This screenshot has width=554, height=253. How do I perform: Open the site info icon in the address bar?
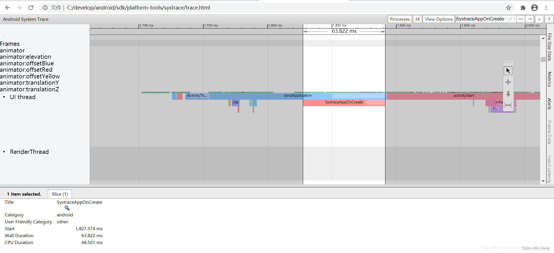pyautogui.click(x=45, y=8)
